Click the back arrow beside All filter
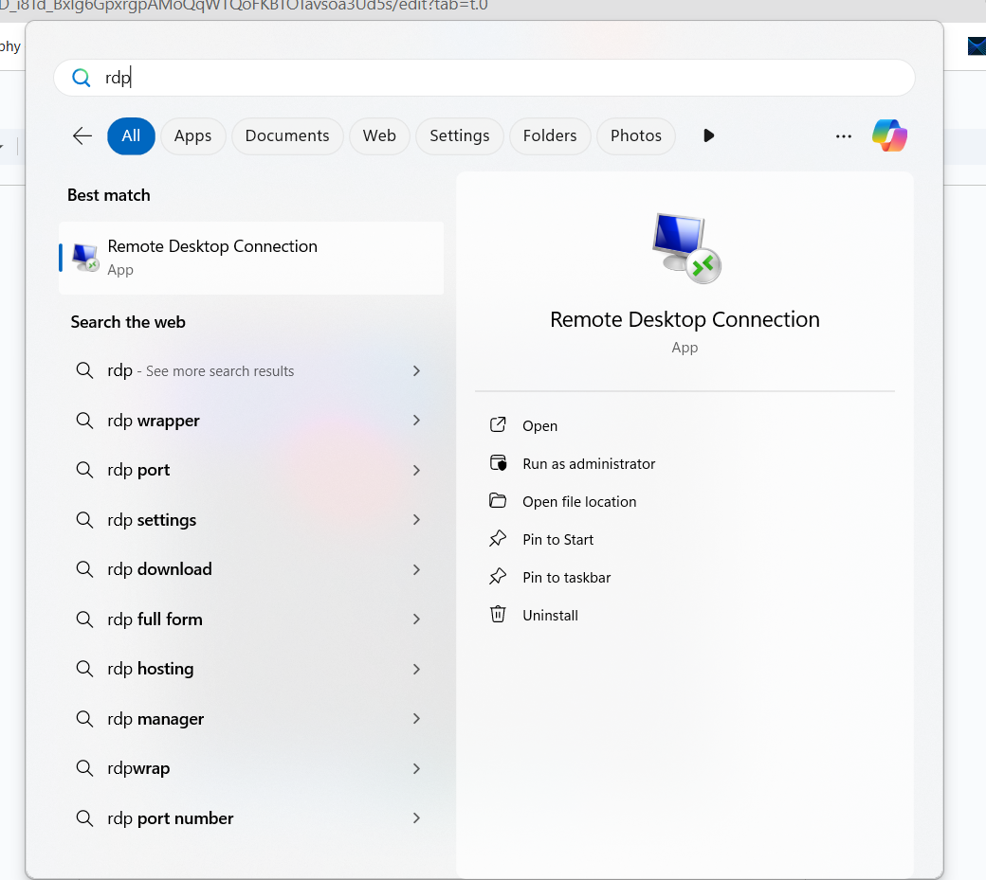986x880 pixels. point(82,135)
